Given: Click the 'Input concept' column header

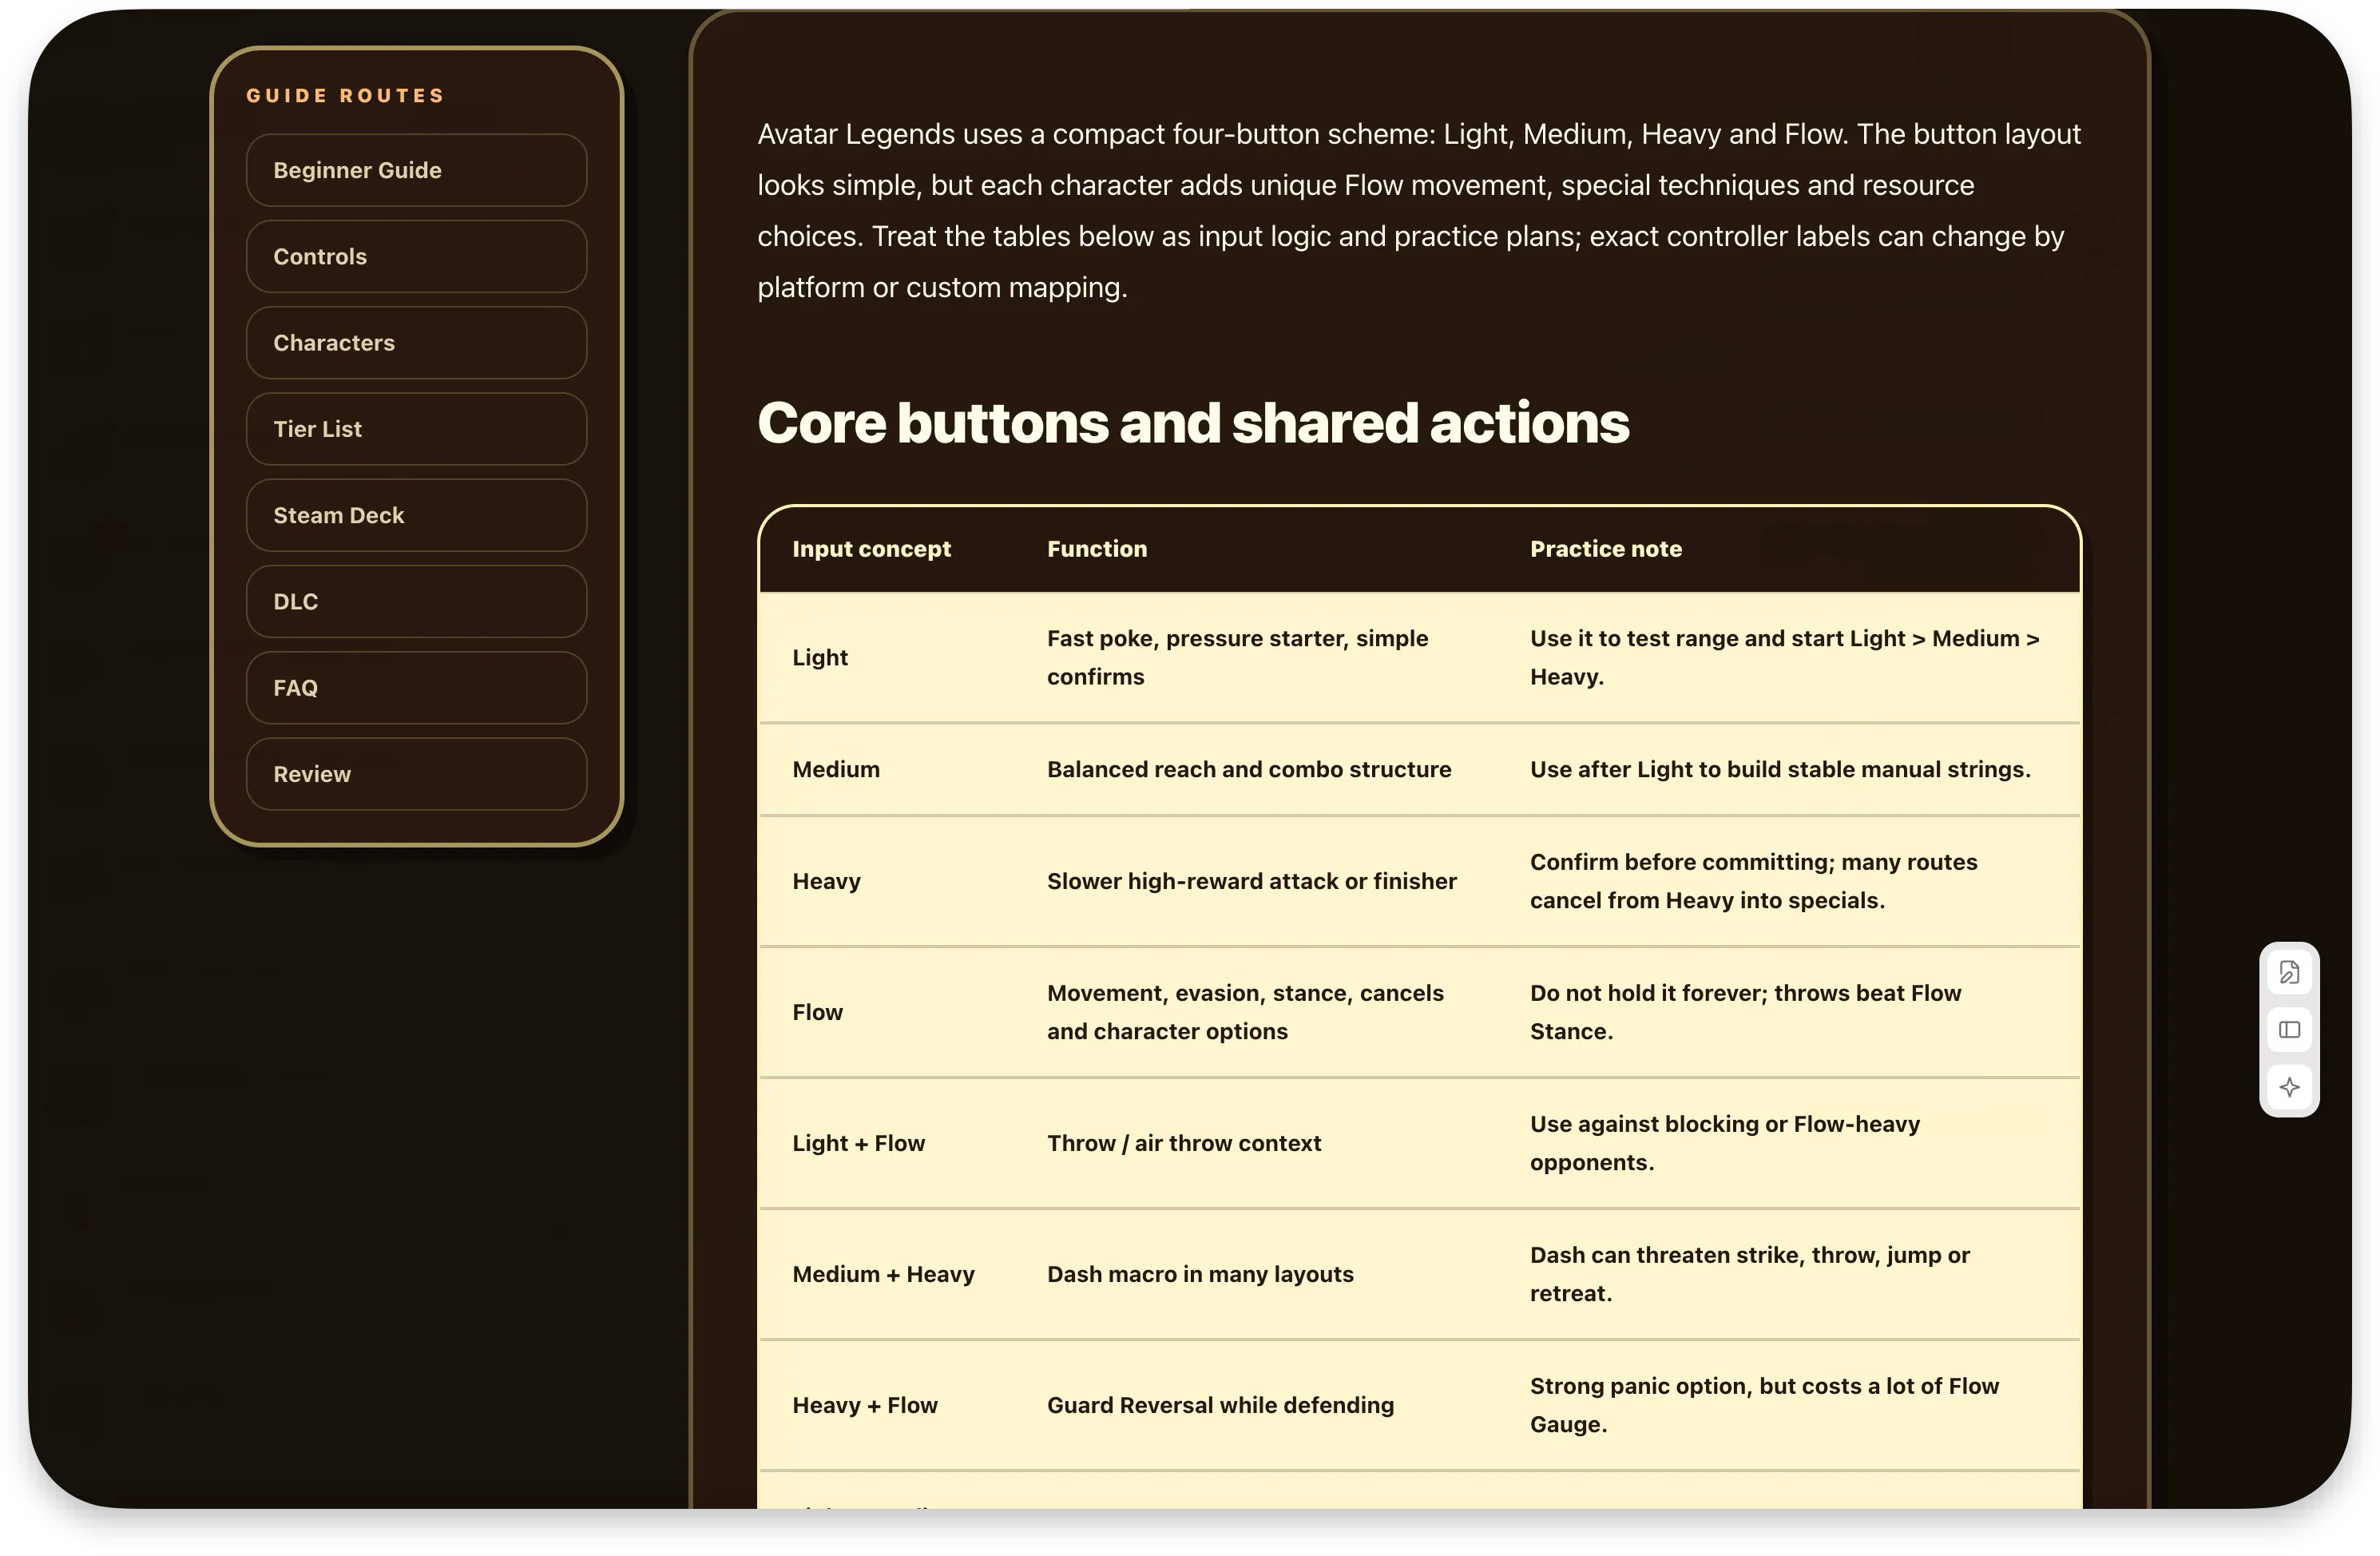Looking at the screenshot, I should 871,549.
